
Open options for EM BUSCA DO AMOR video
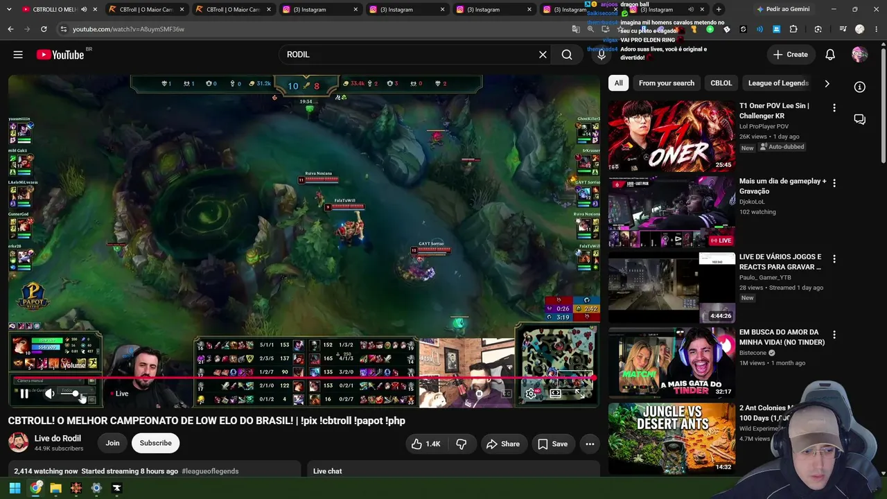[x=834, y=334]
